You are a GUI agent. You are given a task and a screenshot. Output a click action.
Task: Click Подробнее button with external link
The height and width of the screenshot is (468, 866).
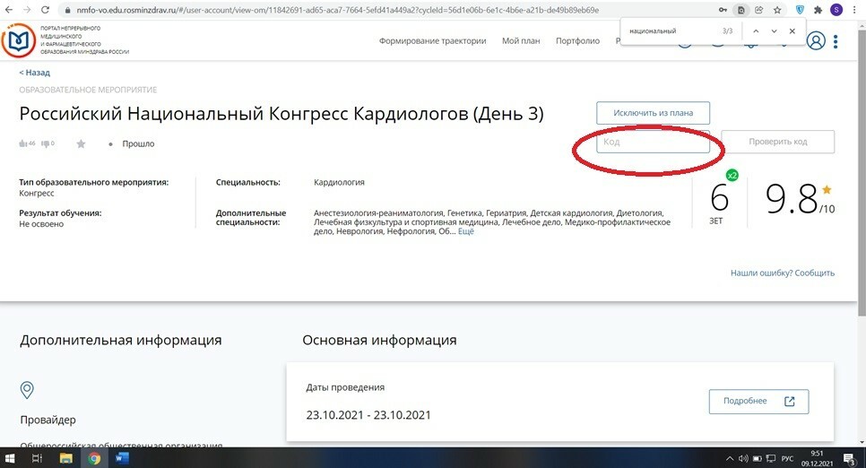click(x=758, y=401)
